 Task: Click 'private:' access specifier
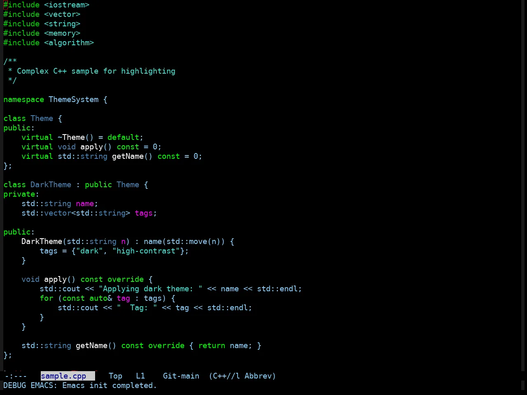(x=21, y=194)
